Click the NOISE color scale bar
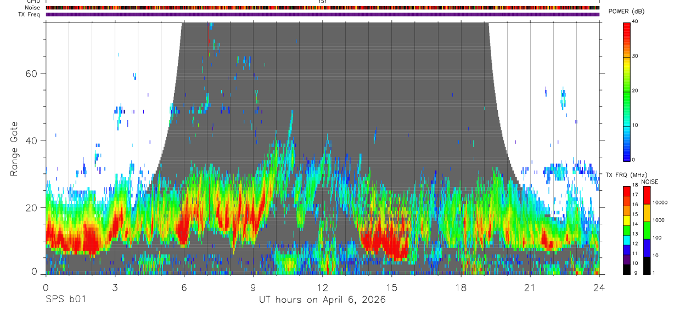674x311 pixels. (x=647, y=230)
